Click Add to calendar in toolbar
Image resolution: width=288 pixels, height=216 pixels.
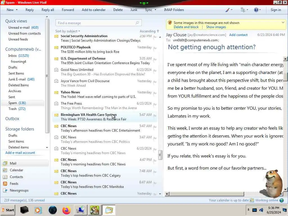coord(94,10)
